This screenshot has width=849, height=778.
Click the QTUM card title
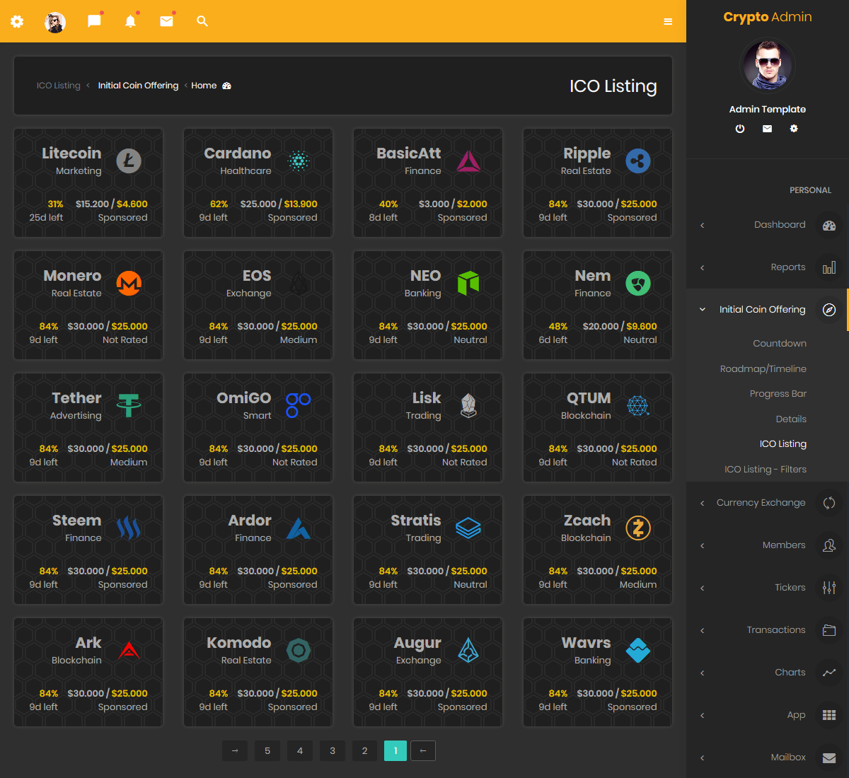tap(589, 398)
